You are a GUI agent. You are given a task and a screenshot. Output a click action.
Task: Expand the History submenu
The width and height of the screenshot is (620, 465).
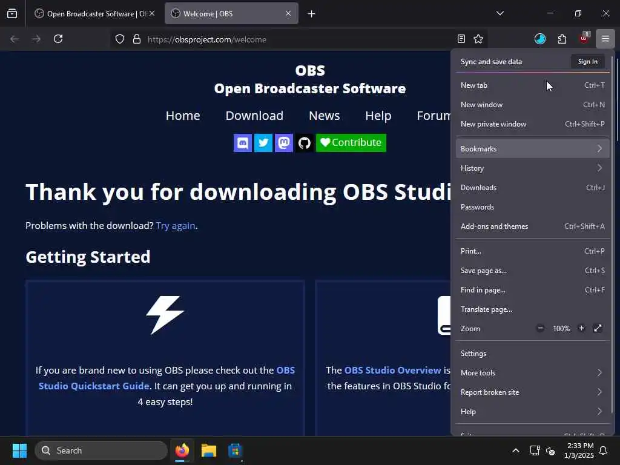[532, 168]
